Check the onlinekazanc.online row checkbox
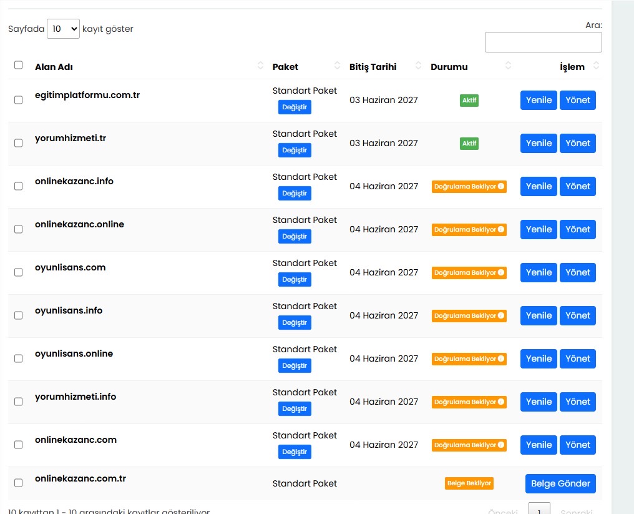The image size is (634, 514). [18, 229]
